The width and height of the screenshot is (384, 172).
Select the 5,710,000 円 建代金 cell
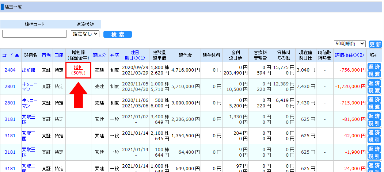click(185, 87)
